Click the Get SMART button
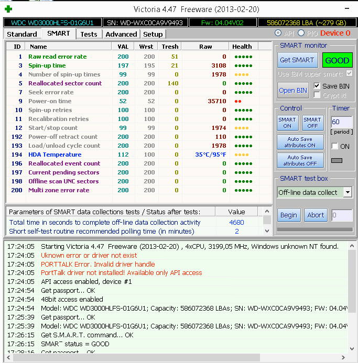 (297, 60)
